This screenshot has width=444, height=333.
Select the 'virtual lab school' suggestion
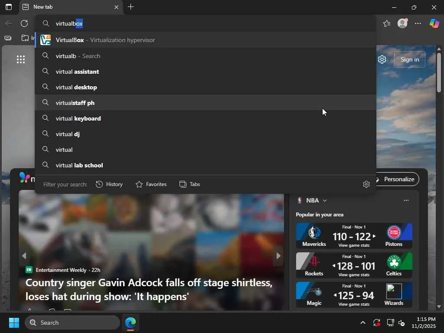tap(206, 165)
